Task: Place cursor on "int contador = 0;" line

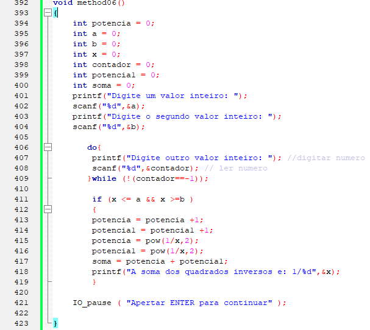Action: pos(113,65)
